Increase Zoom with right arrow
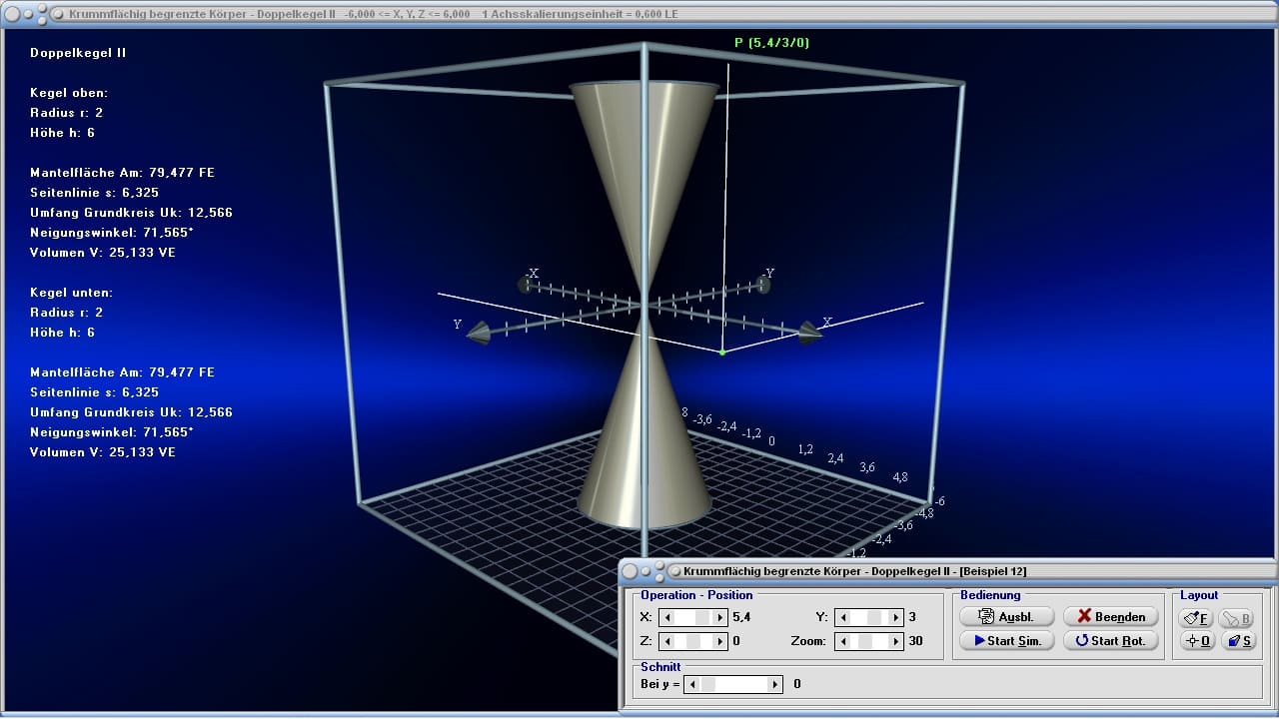This screenshot has width=1279, height=719. 896,641
